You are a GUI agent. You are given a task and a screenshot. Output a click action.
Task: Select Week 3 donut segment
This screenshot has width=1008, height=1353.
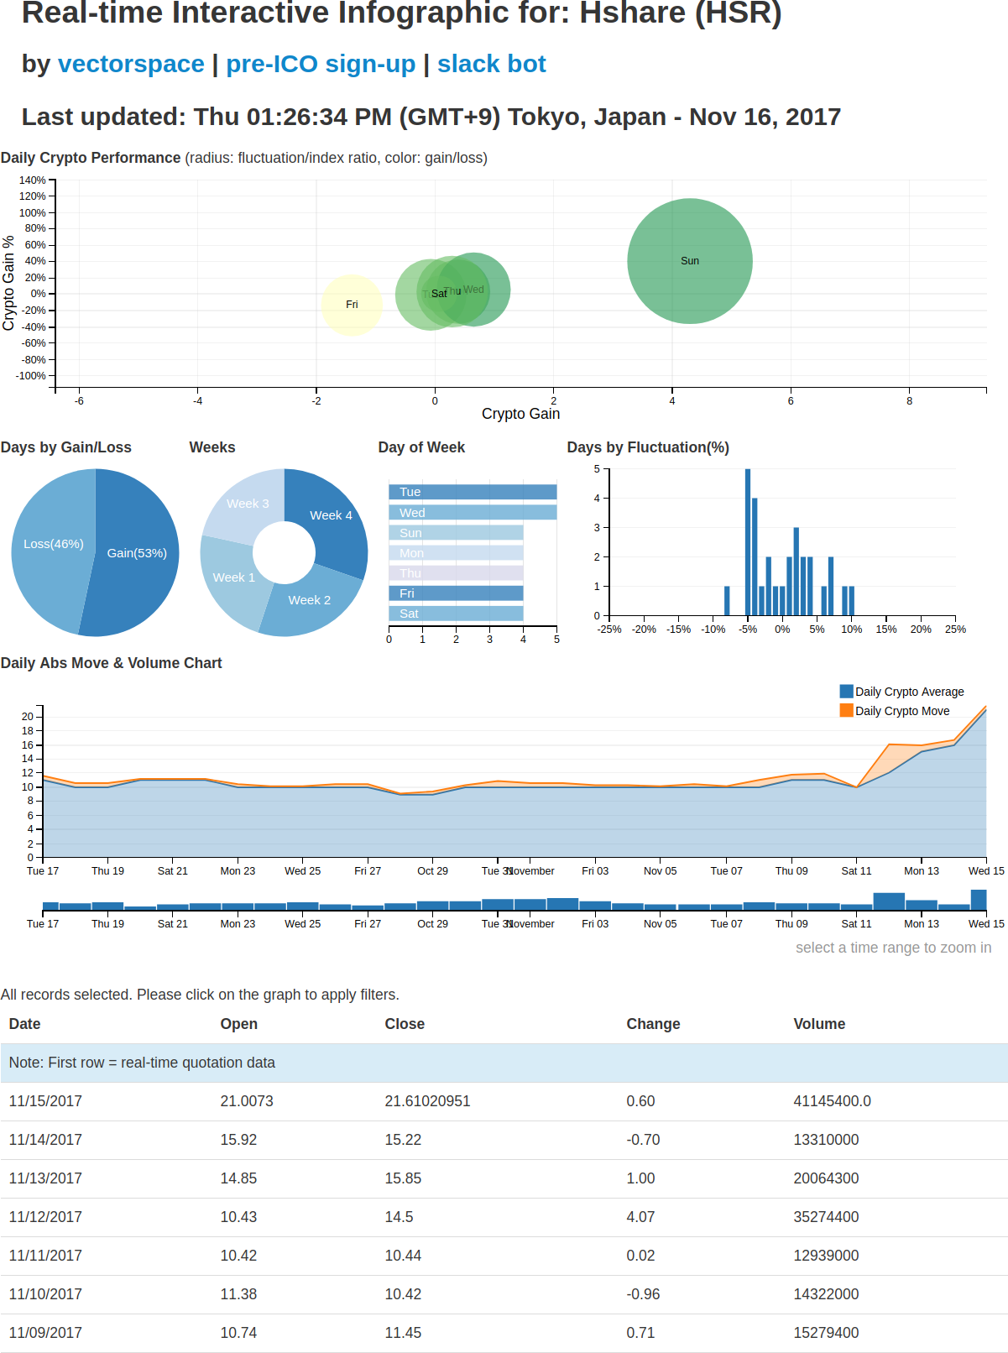coord(245,505)
